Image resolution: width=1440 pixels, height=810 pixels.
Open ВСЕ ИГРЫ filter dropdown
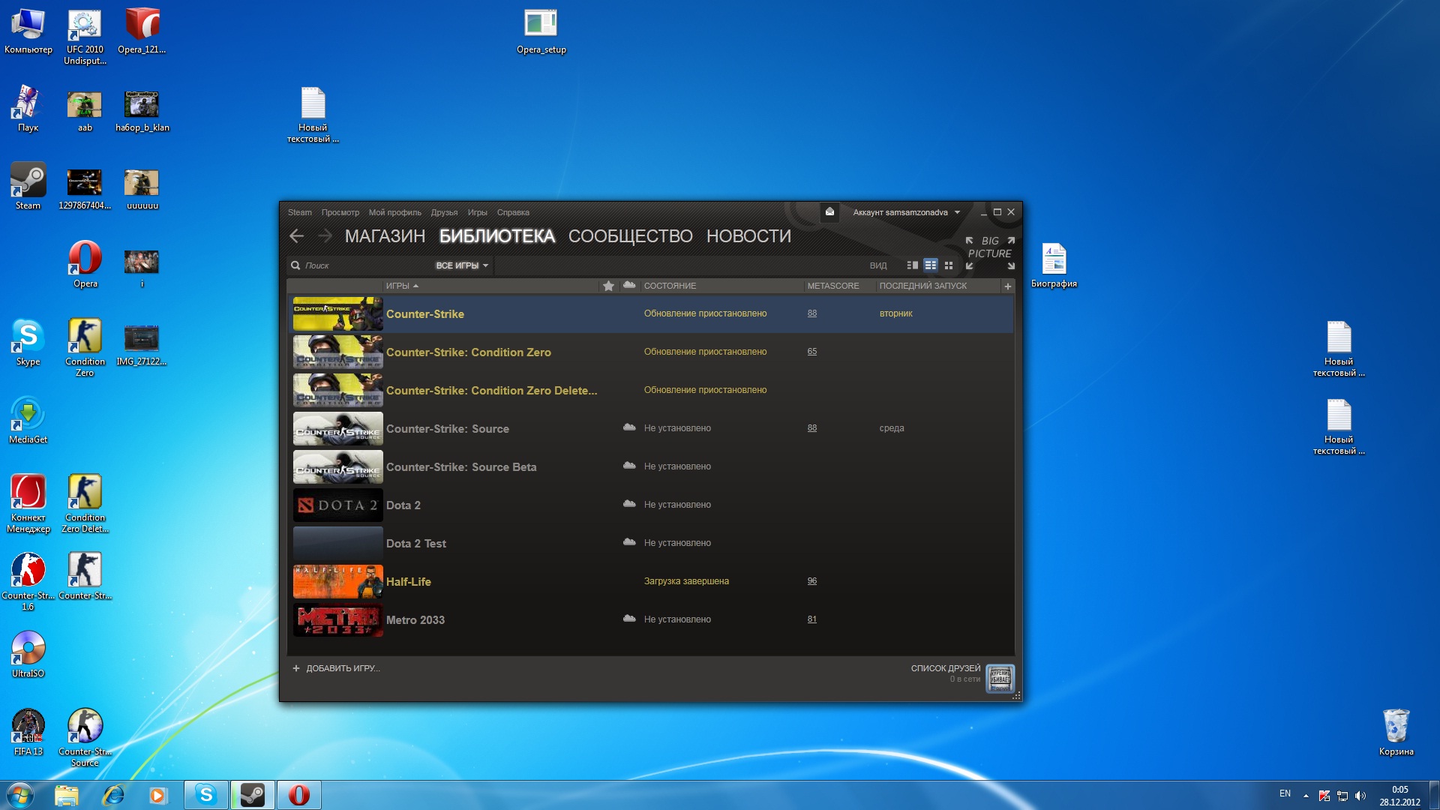tap(462, 265)
